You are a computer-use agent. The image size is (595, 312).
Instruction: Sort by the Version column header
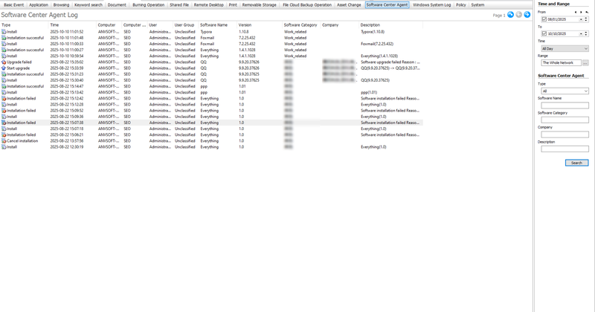[260, 25]
